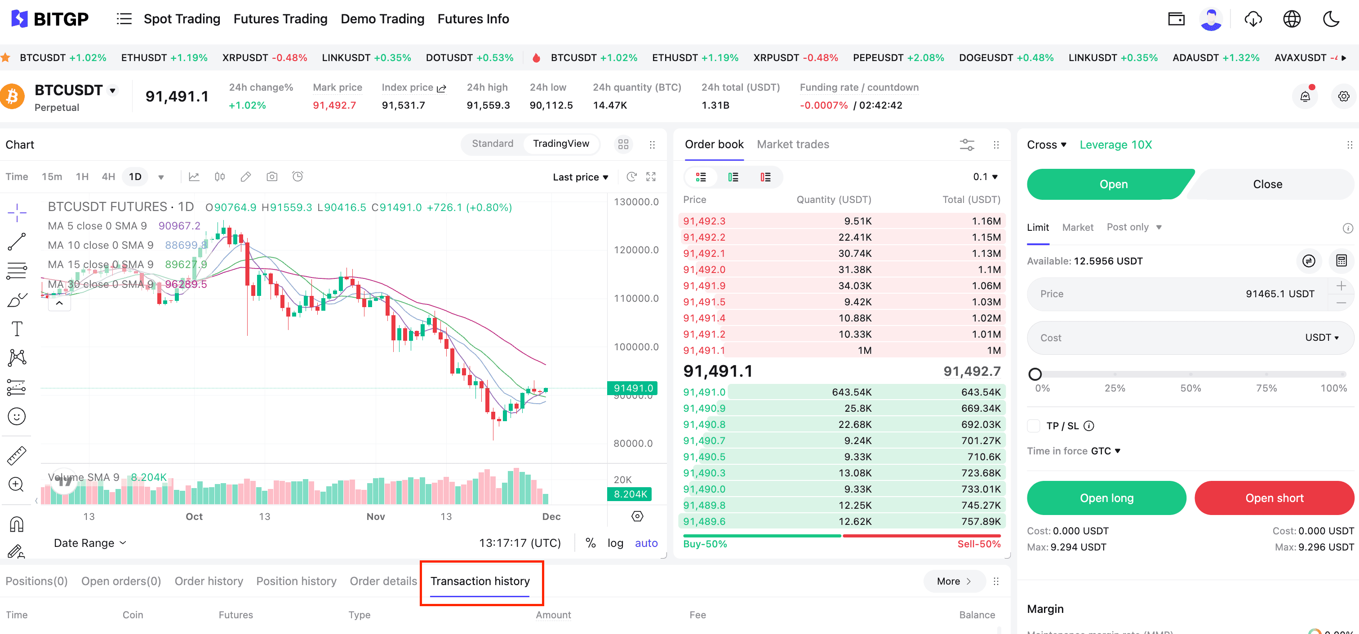Switch order book to buy-orders-only view
Viewport: 1359px width, 634px height.
coord(733,177)
